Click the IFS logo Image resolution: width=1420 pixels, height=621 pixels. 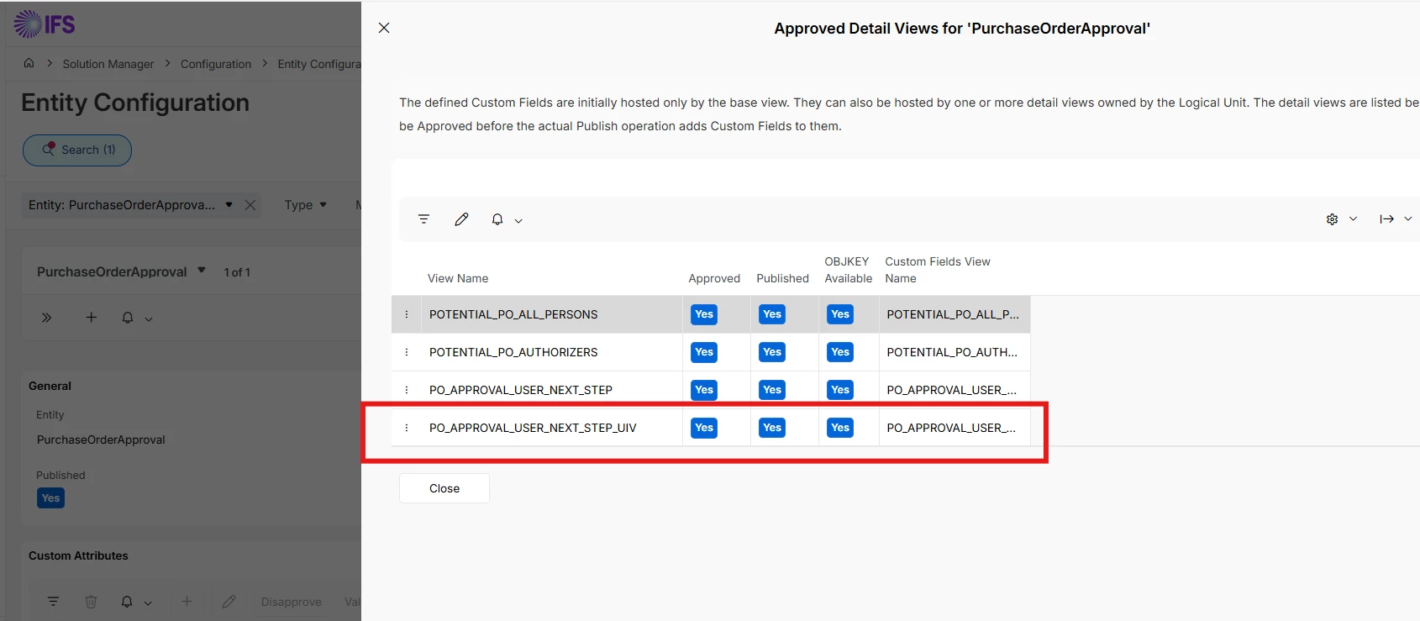tap(45, 24)
